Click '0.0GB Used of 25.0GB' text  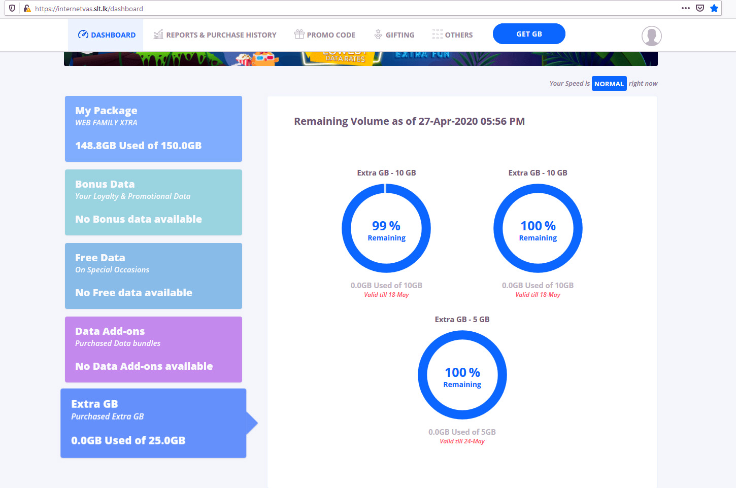(x=128, y=440)
